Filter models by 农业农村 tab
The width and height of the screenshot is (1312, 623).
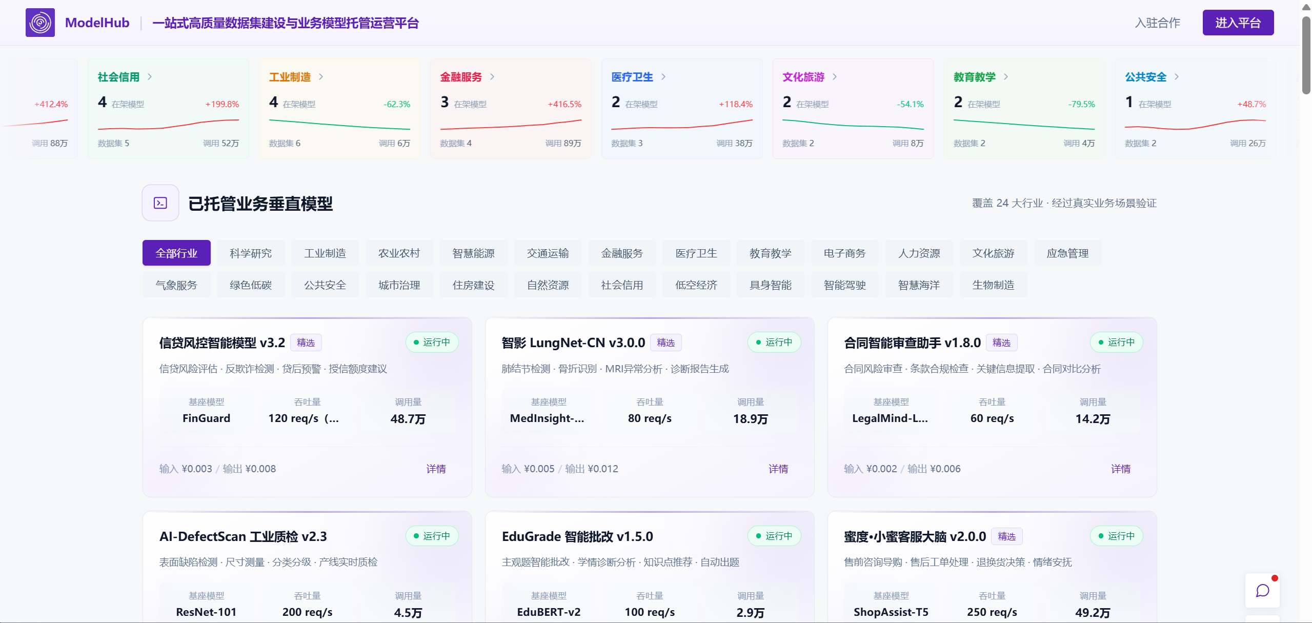tap(399, 253)
